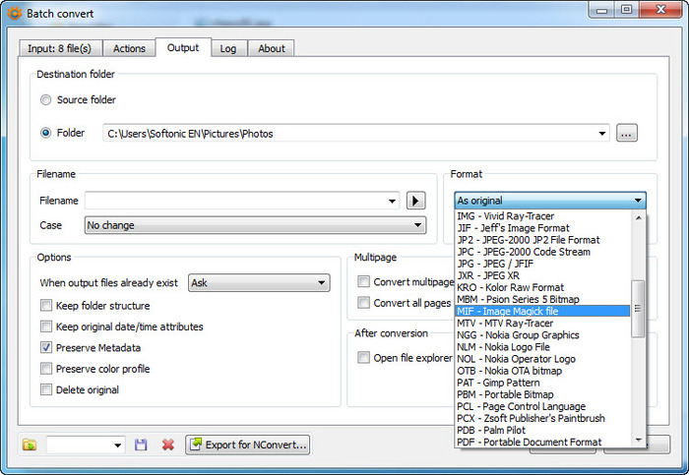Switch to the Input: 8 file(s) tab
Image resolution: width=689 pixels, height=475 pixels.
pos(60,48)
